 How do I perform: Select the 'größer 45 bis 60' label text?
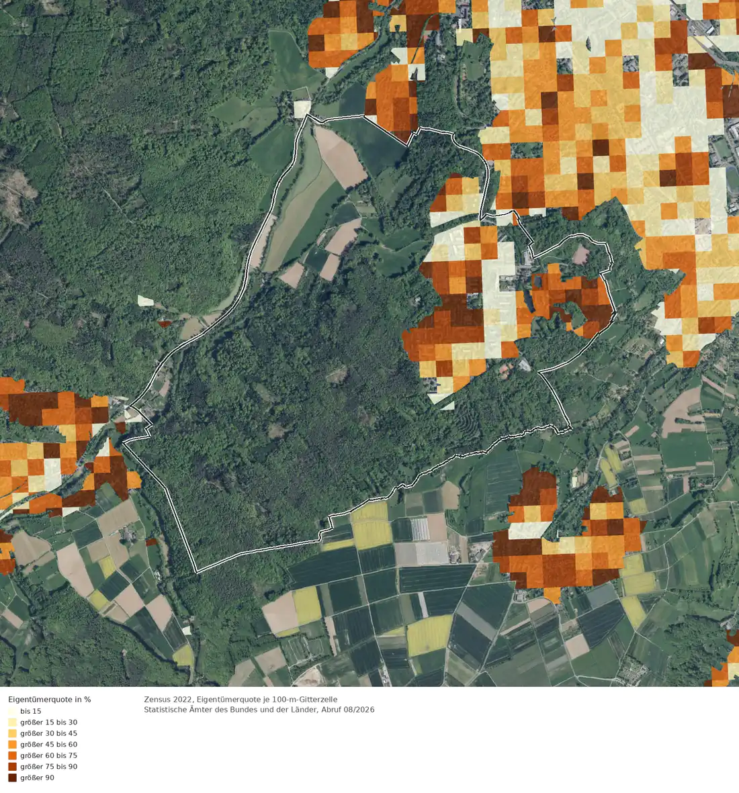pos(49,745)
